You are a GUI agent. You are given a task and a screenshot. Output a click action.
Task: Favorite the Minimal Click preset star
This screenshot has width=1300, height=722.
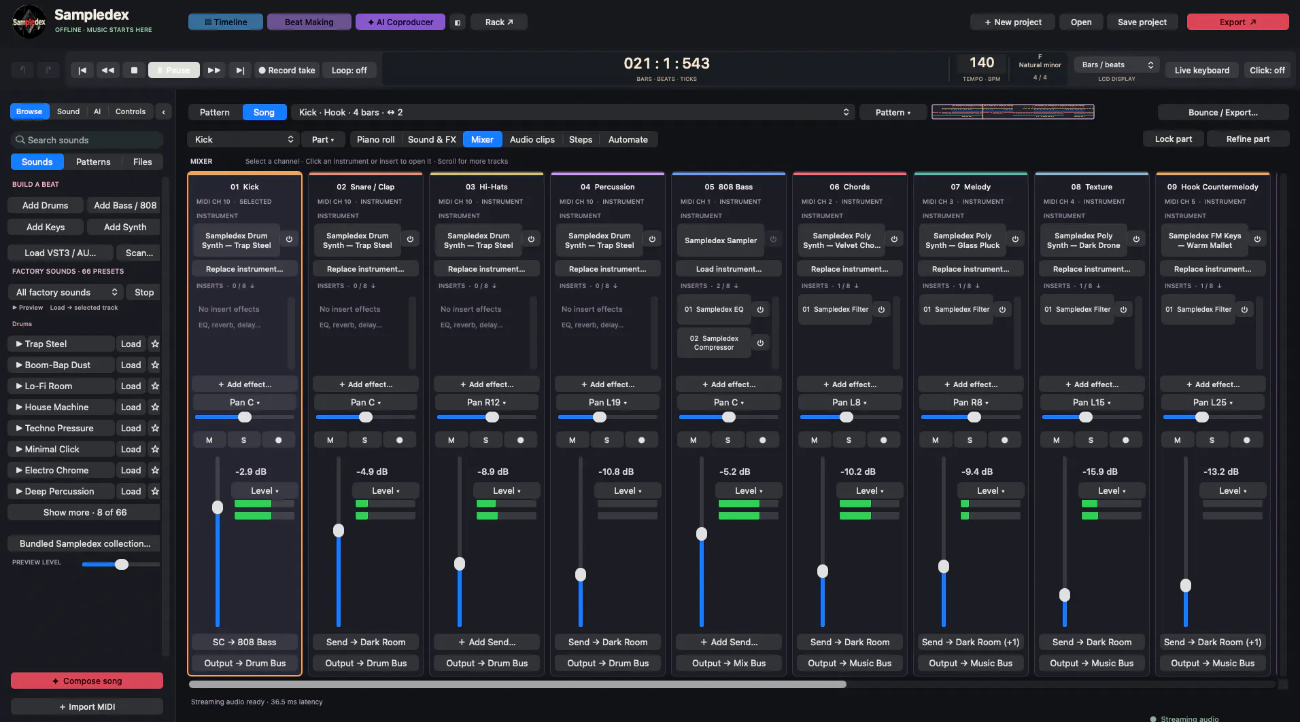(x=155, y=449)
